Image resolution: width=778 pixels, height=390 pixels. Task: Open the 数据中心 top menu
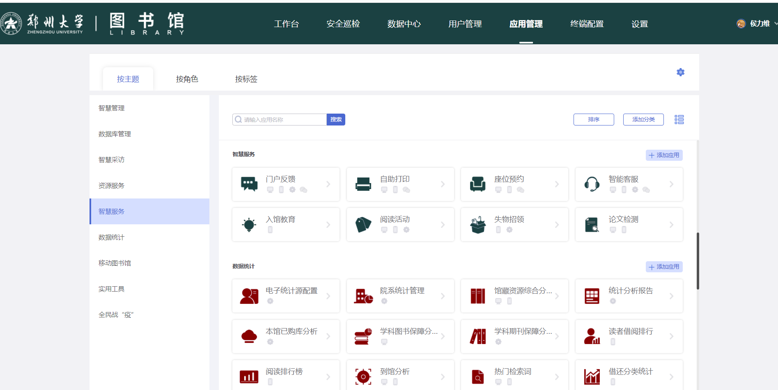pyautogui.click(x=404, y=24)
